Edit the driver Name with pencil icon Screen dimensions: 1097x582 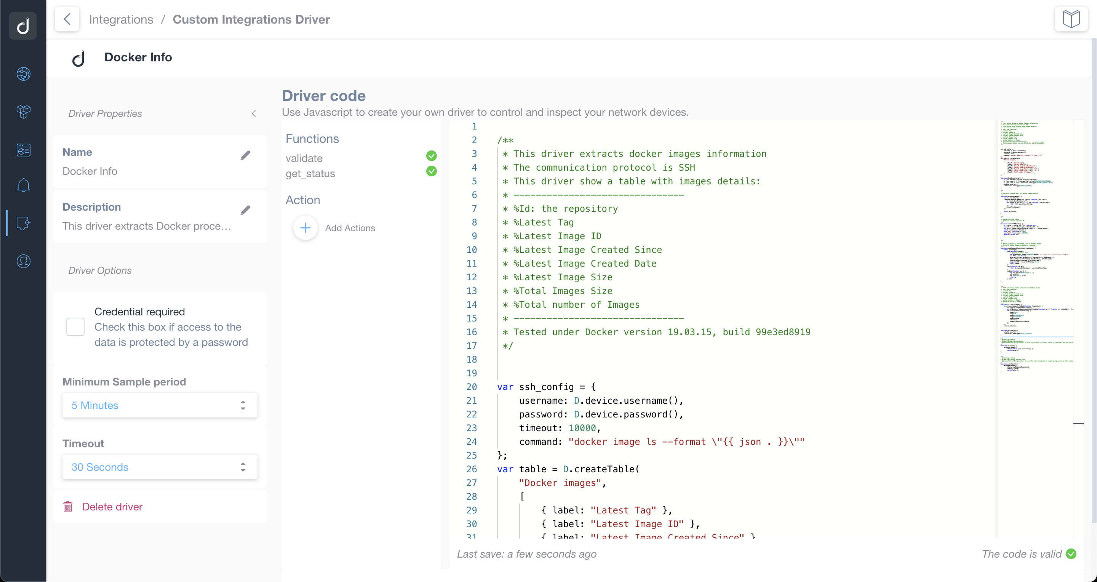click(245, 155)
